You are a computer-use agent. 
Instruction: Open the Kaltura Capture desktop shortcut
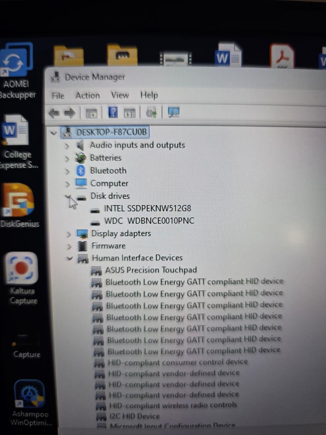pyautogui.click(x=22, y=278)
